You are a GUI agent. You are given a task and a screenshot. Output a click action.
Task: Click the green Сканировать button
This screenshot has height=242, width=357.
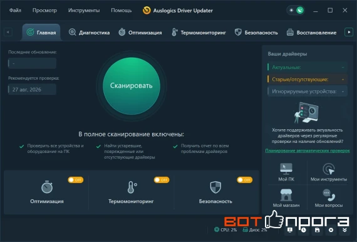tap(132, 86)
